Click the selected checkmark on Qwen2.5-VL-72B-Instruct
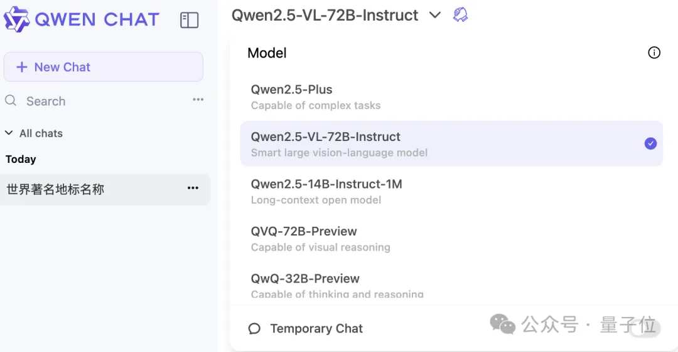The width and height of the screenshot is (678, 352). 650,143
